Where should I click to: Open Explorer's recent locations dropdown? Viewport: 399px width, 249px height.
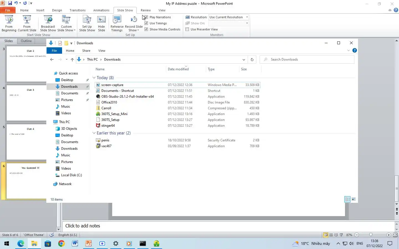pos(66,59)
